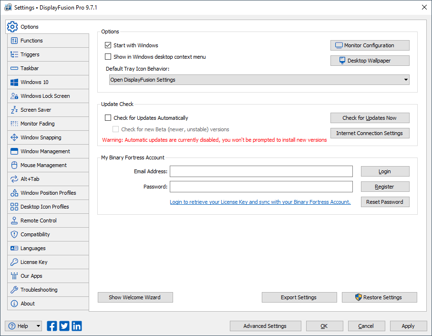Open Monitor Configuration
This screenshot has height=336, width=432.
370,45
